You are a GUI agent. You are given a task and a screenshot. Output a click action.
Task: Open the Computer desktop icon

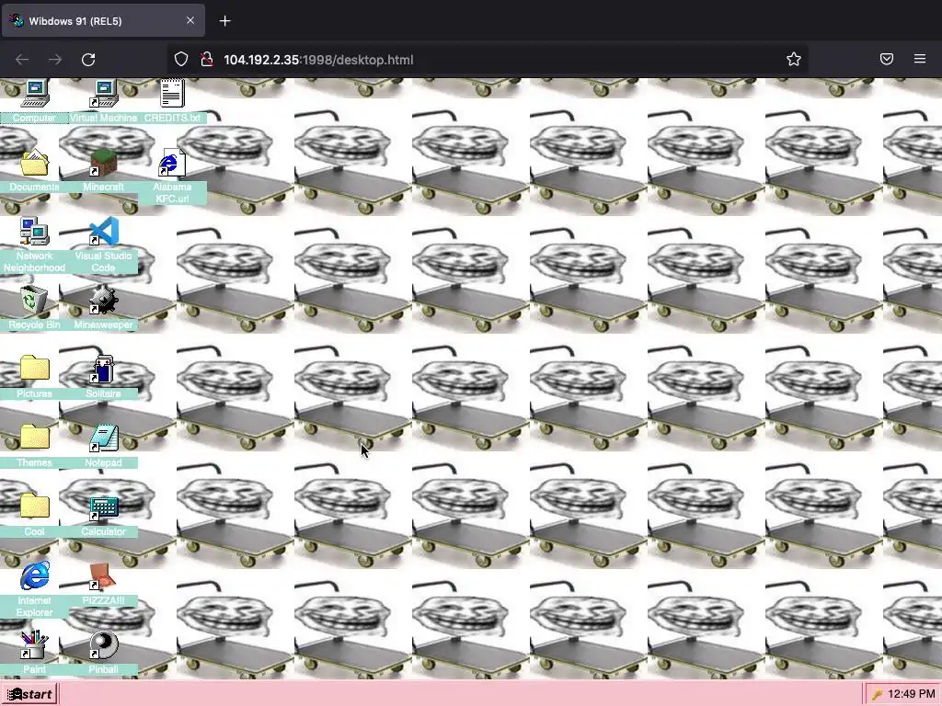34,95
